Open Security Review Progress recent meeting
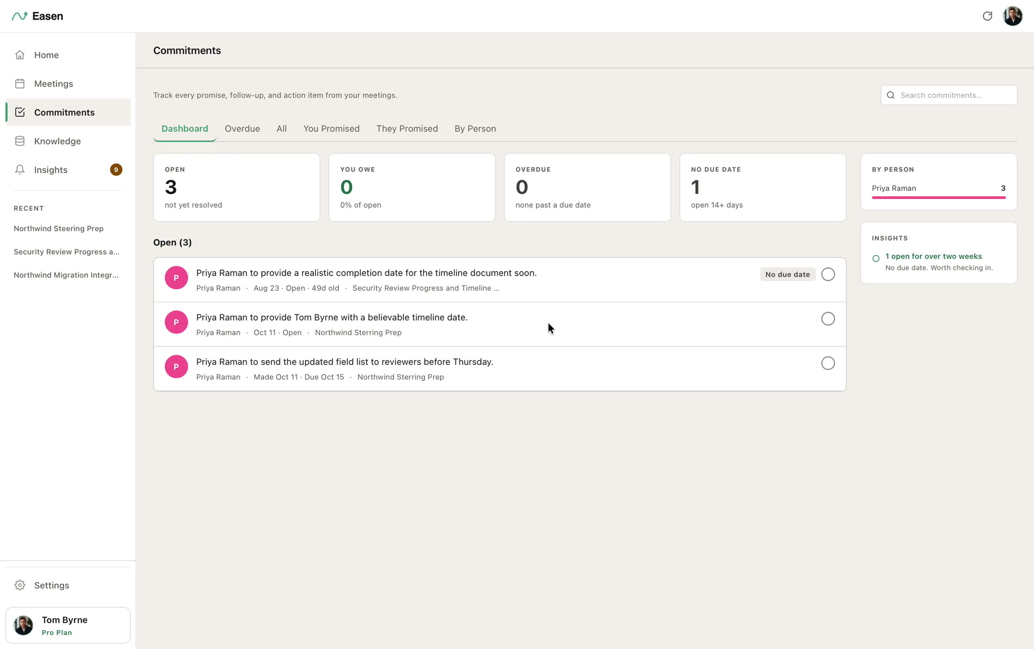The height and width of the screenshot is (649, 1034). (x=67, y=252)
